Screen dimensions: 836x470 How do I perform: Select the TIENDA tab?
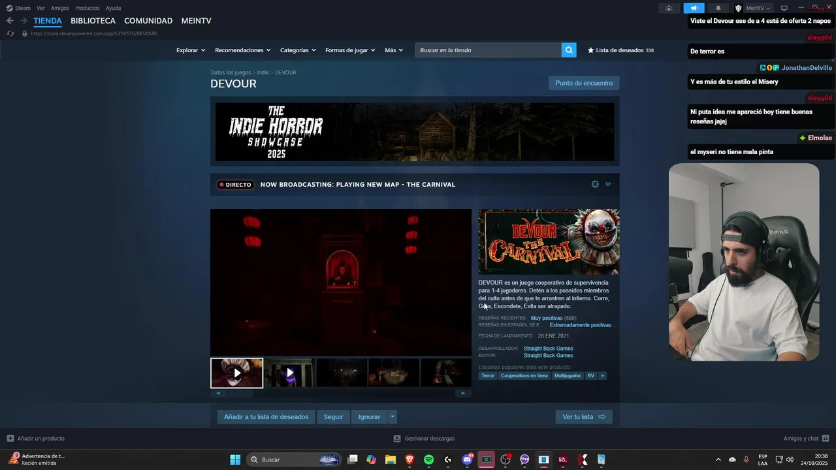[48, 21]
